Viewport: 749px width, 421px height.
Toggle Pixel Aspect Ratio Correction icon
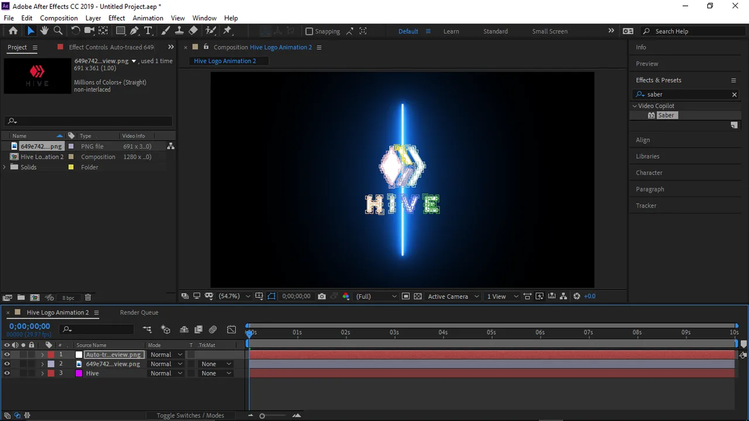[527, 296]
